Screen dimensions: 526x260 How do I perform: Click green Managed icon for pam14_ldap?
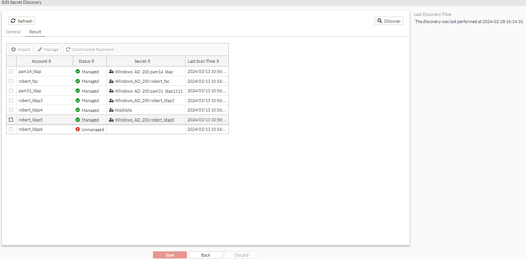[78, 71]
